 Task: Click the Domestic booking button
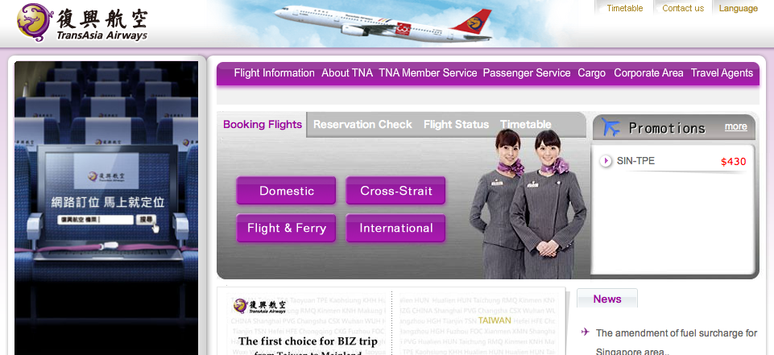click(x=286, y=191)
